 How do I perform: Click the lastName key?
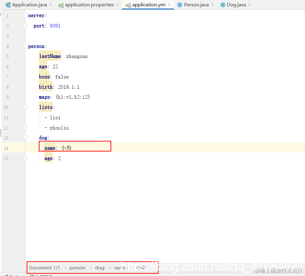tap(50, 56)
